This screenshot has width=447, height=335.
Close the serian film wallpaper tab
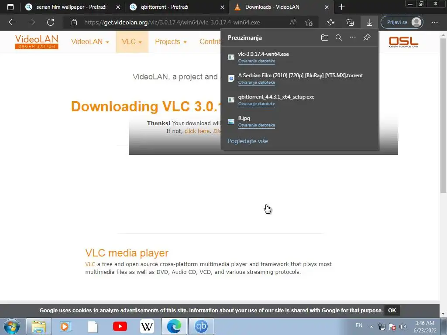pyautogui.click(x=118, y=7)
